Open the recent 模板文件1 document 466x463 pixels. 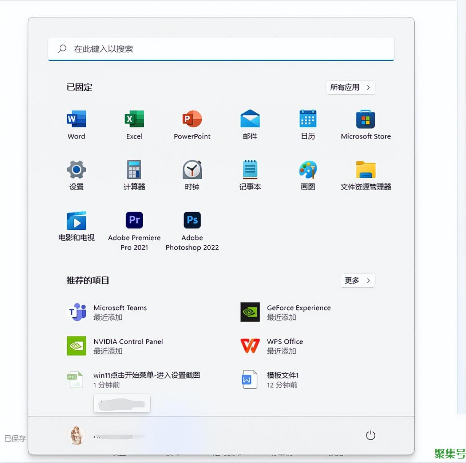(x=283, y=380)
